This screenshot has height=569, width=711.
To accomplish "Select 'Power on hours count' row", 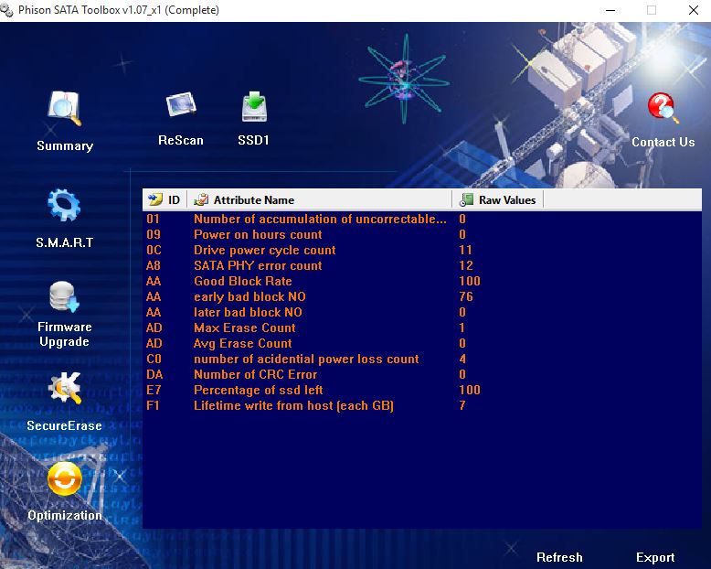I will click(421, 234).
